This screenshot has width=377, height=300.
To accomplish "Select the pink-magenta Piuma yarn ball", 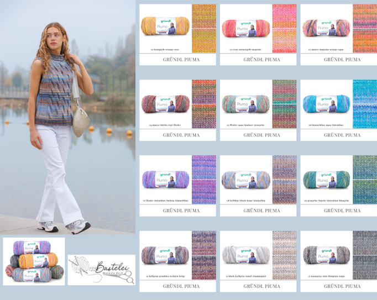I will [246, 28].
